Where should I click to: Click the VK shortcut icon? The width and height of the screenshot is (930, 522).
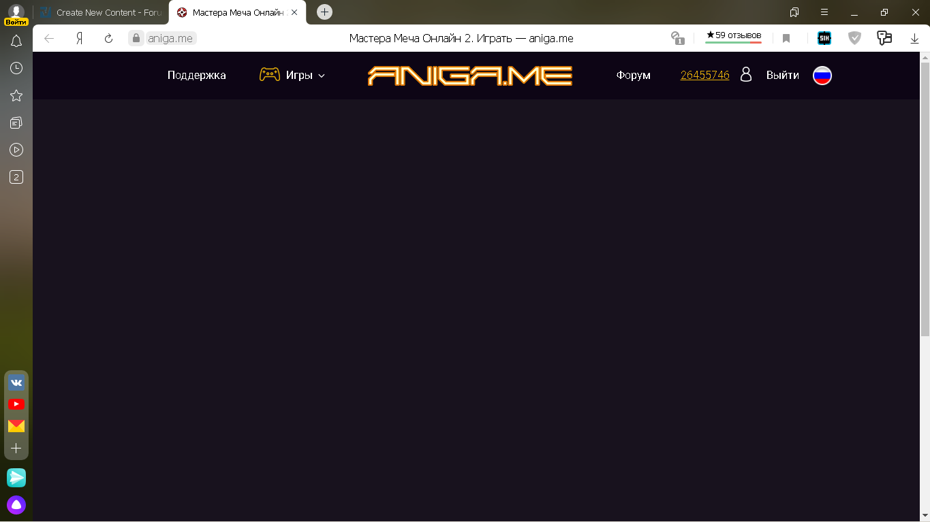(x=16, y=382)
